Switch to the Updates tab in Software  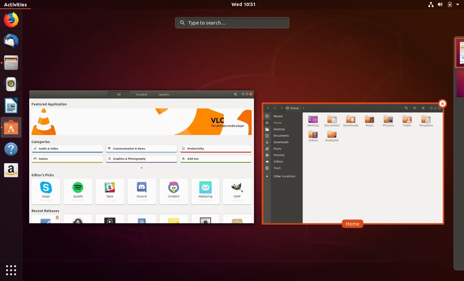(x=164, y=94)
